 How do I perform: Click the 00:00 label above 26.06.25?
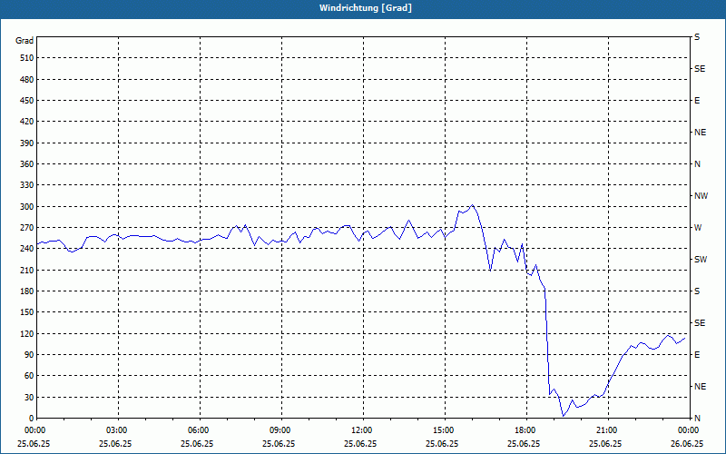click(688, 430)
